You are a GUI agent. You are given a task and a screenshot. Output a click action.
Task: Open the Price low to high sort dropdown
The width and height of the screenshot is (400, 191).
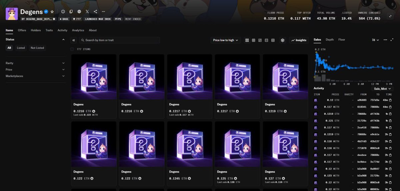226,40
